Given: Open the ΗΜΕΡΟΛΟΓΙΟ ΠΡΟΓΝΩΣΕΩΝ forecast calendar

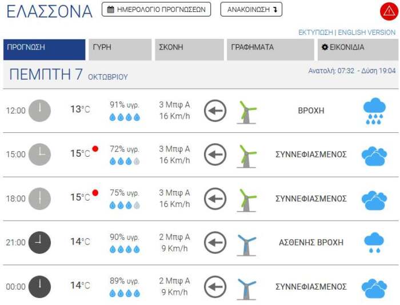Looking at the screenshot, I should coord(156,10).
